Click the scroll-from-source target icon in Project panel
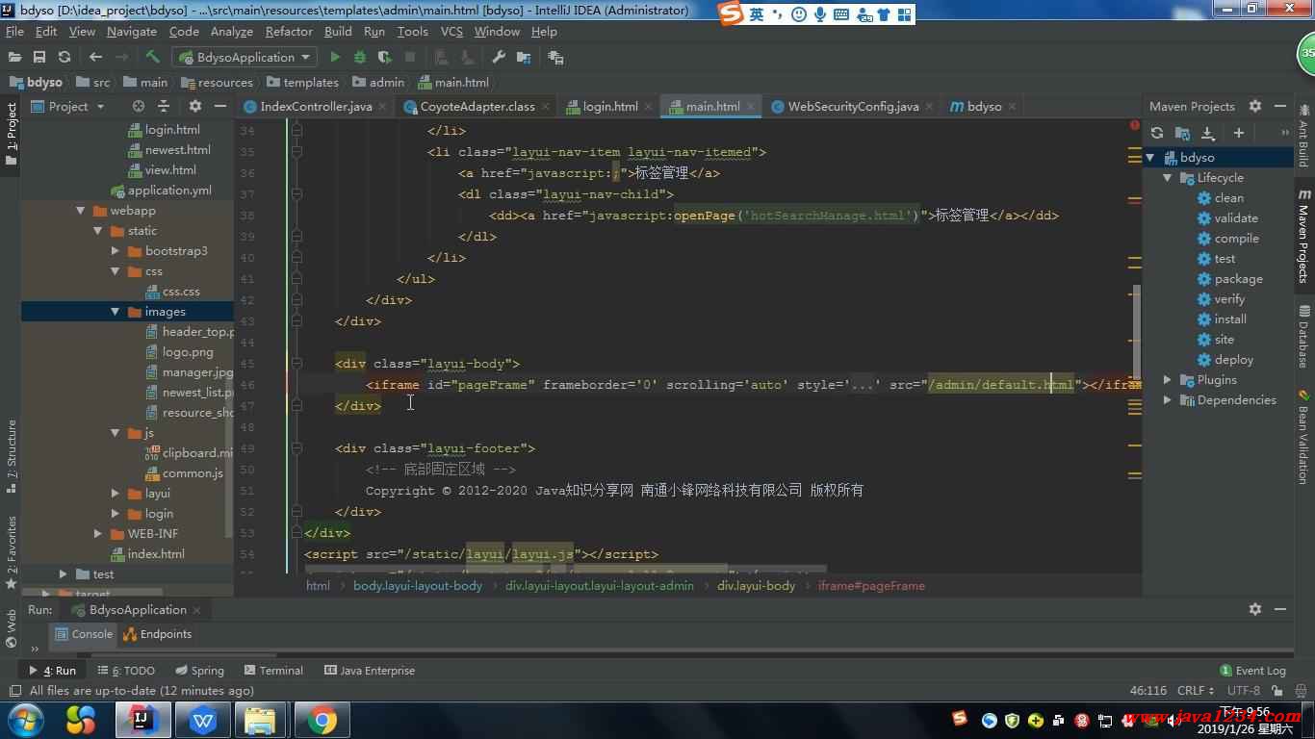This screenshot has width=1315, height=739. point(138,106)
